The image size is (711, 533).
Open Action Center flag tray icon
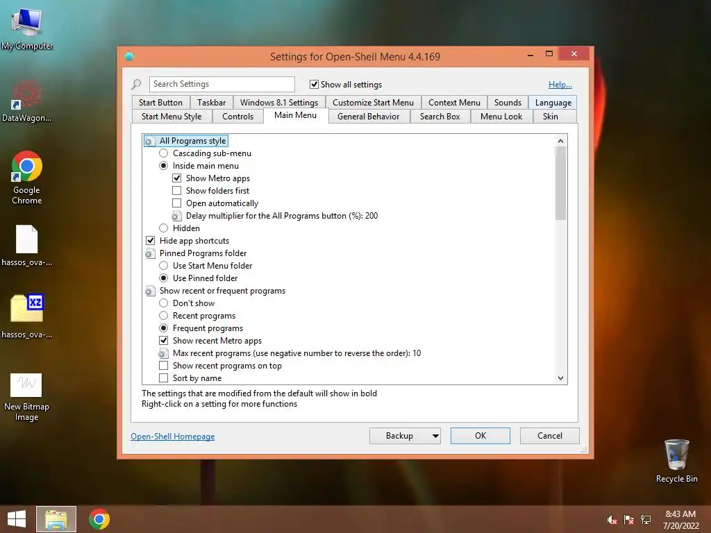coord(629,520)
